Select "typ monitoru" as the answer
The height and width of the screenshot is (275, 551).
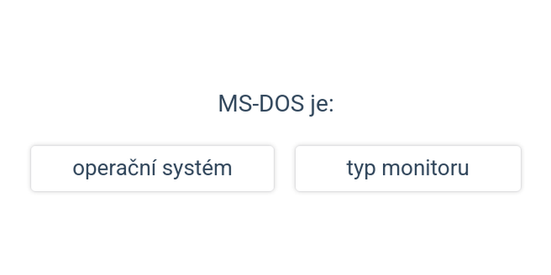click(x=408, y=168)
